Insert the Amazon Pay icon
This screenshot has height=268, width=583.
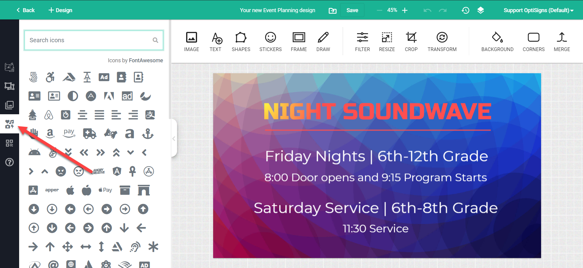point(69,133)
